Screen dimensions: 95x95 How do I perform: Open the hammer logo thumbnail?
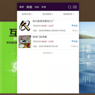click(25, 26)
